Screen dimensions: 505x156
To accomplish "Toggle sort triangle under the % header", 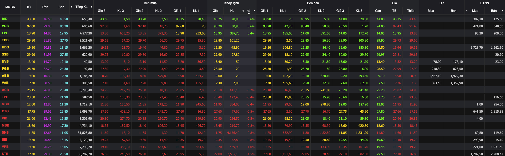I will [x=249, y=14].
